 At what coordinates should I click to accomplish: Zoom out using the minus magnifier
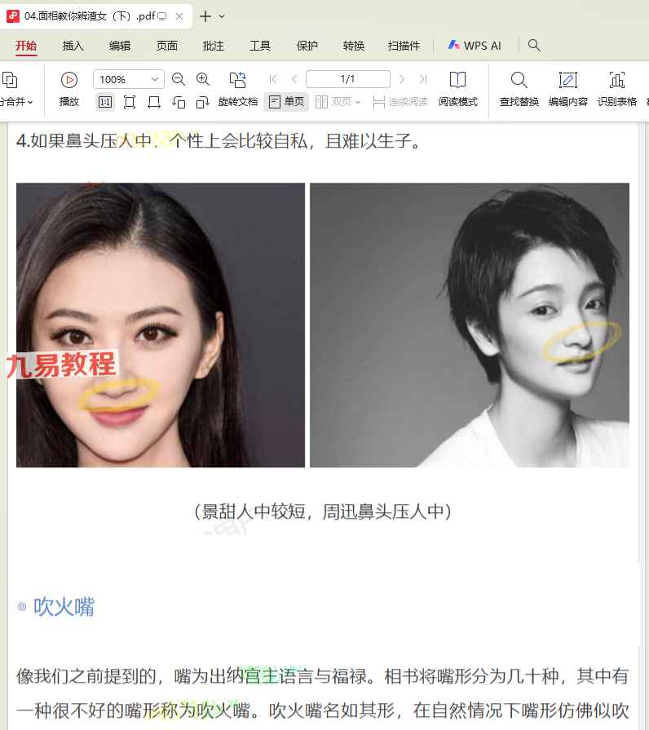[x=179, y=79]
